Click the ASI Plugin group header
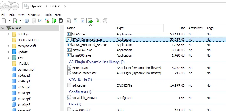 pos(97,62)
